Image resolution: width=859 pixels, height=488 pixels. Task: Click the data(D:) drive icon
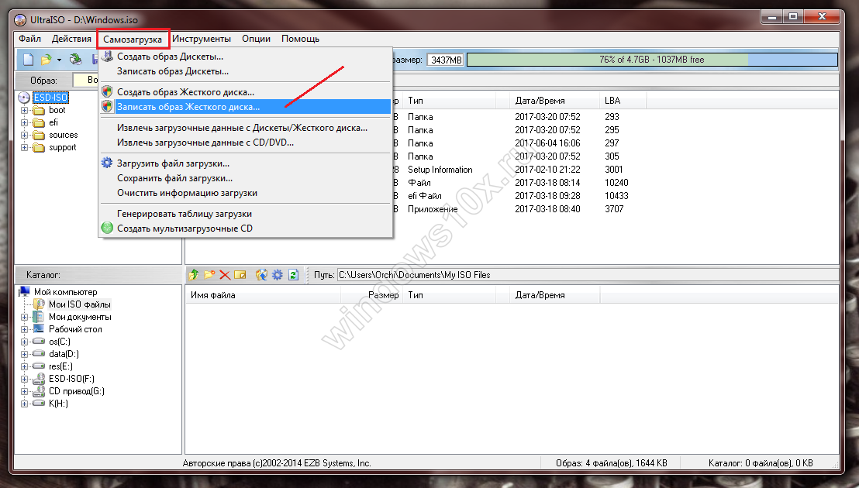pyautogui.click(x=38, y=353)
